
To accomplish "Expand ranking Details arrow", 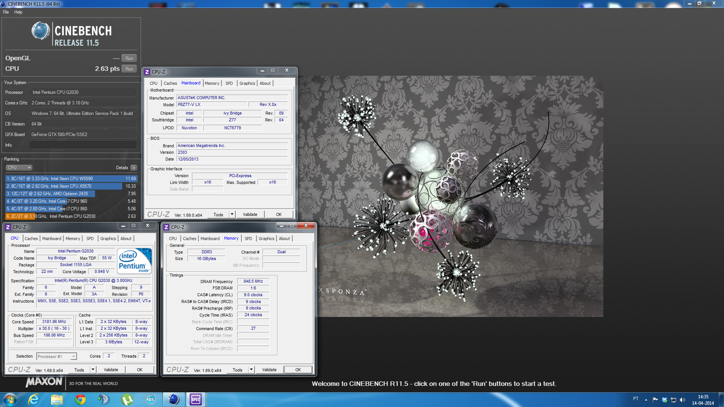I will tap(134, 168).
